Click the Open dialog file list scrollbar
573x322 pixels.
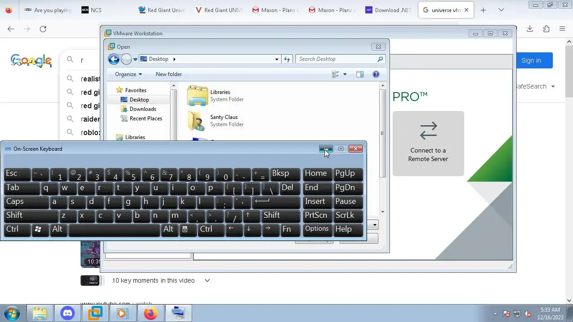click(x=382, y=133)
